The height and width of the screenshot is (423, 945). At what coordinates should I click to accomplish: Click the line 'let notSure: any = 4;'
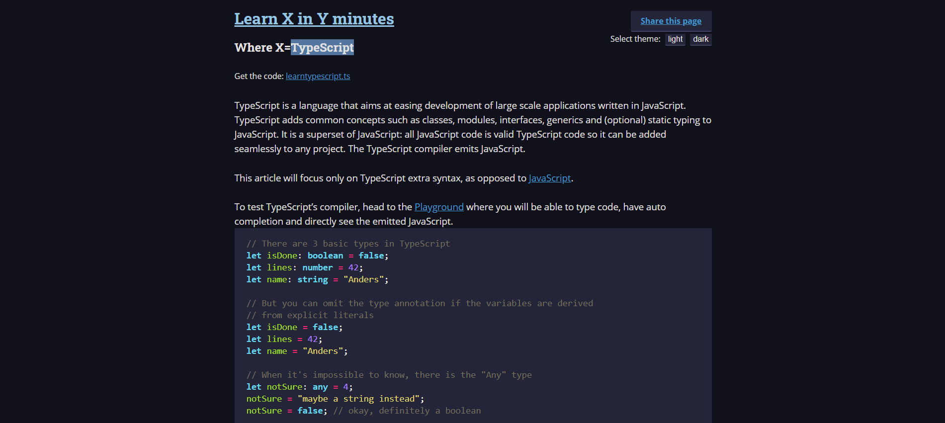(x=299, y=387)
